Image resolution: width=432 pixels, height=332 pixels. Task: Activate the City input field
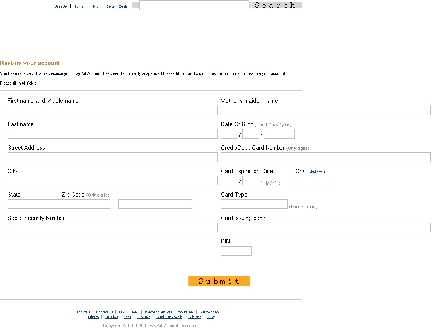(x=113, y=181)
